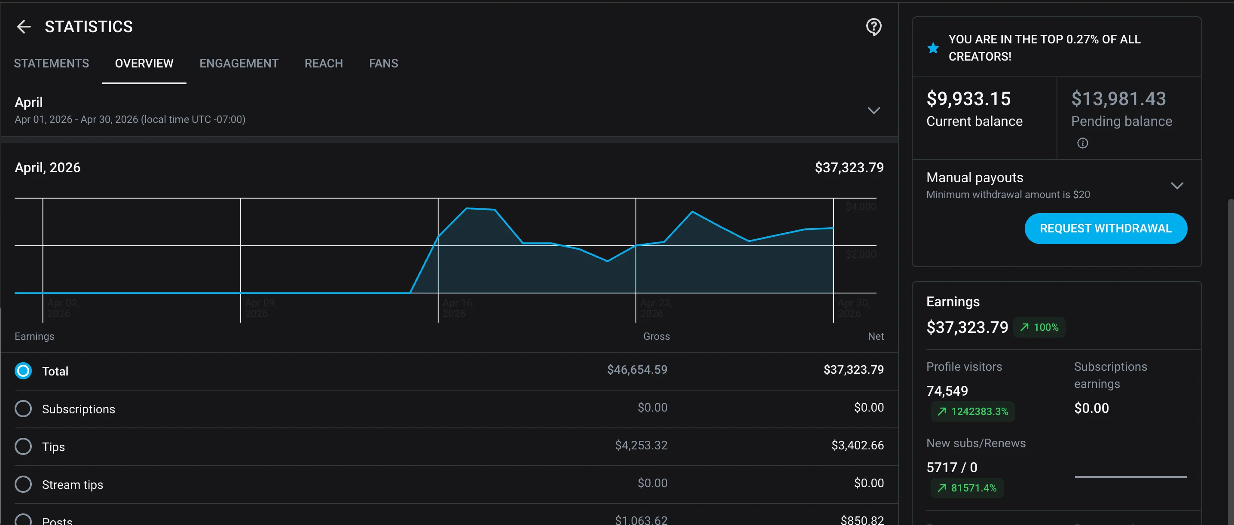Click New subs/Renews value 5717 / 0
Viewport: 1234px width, 525px height.
point(951,467)
